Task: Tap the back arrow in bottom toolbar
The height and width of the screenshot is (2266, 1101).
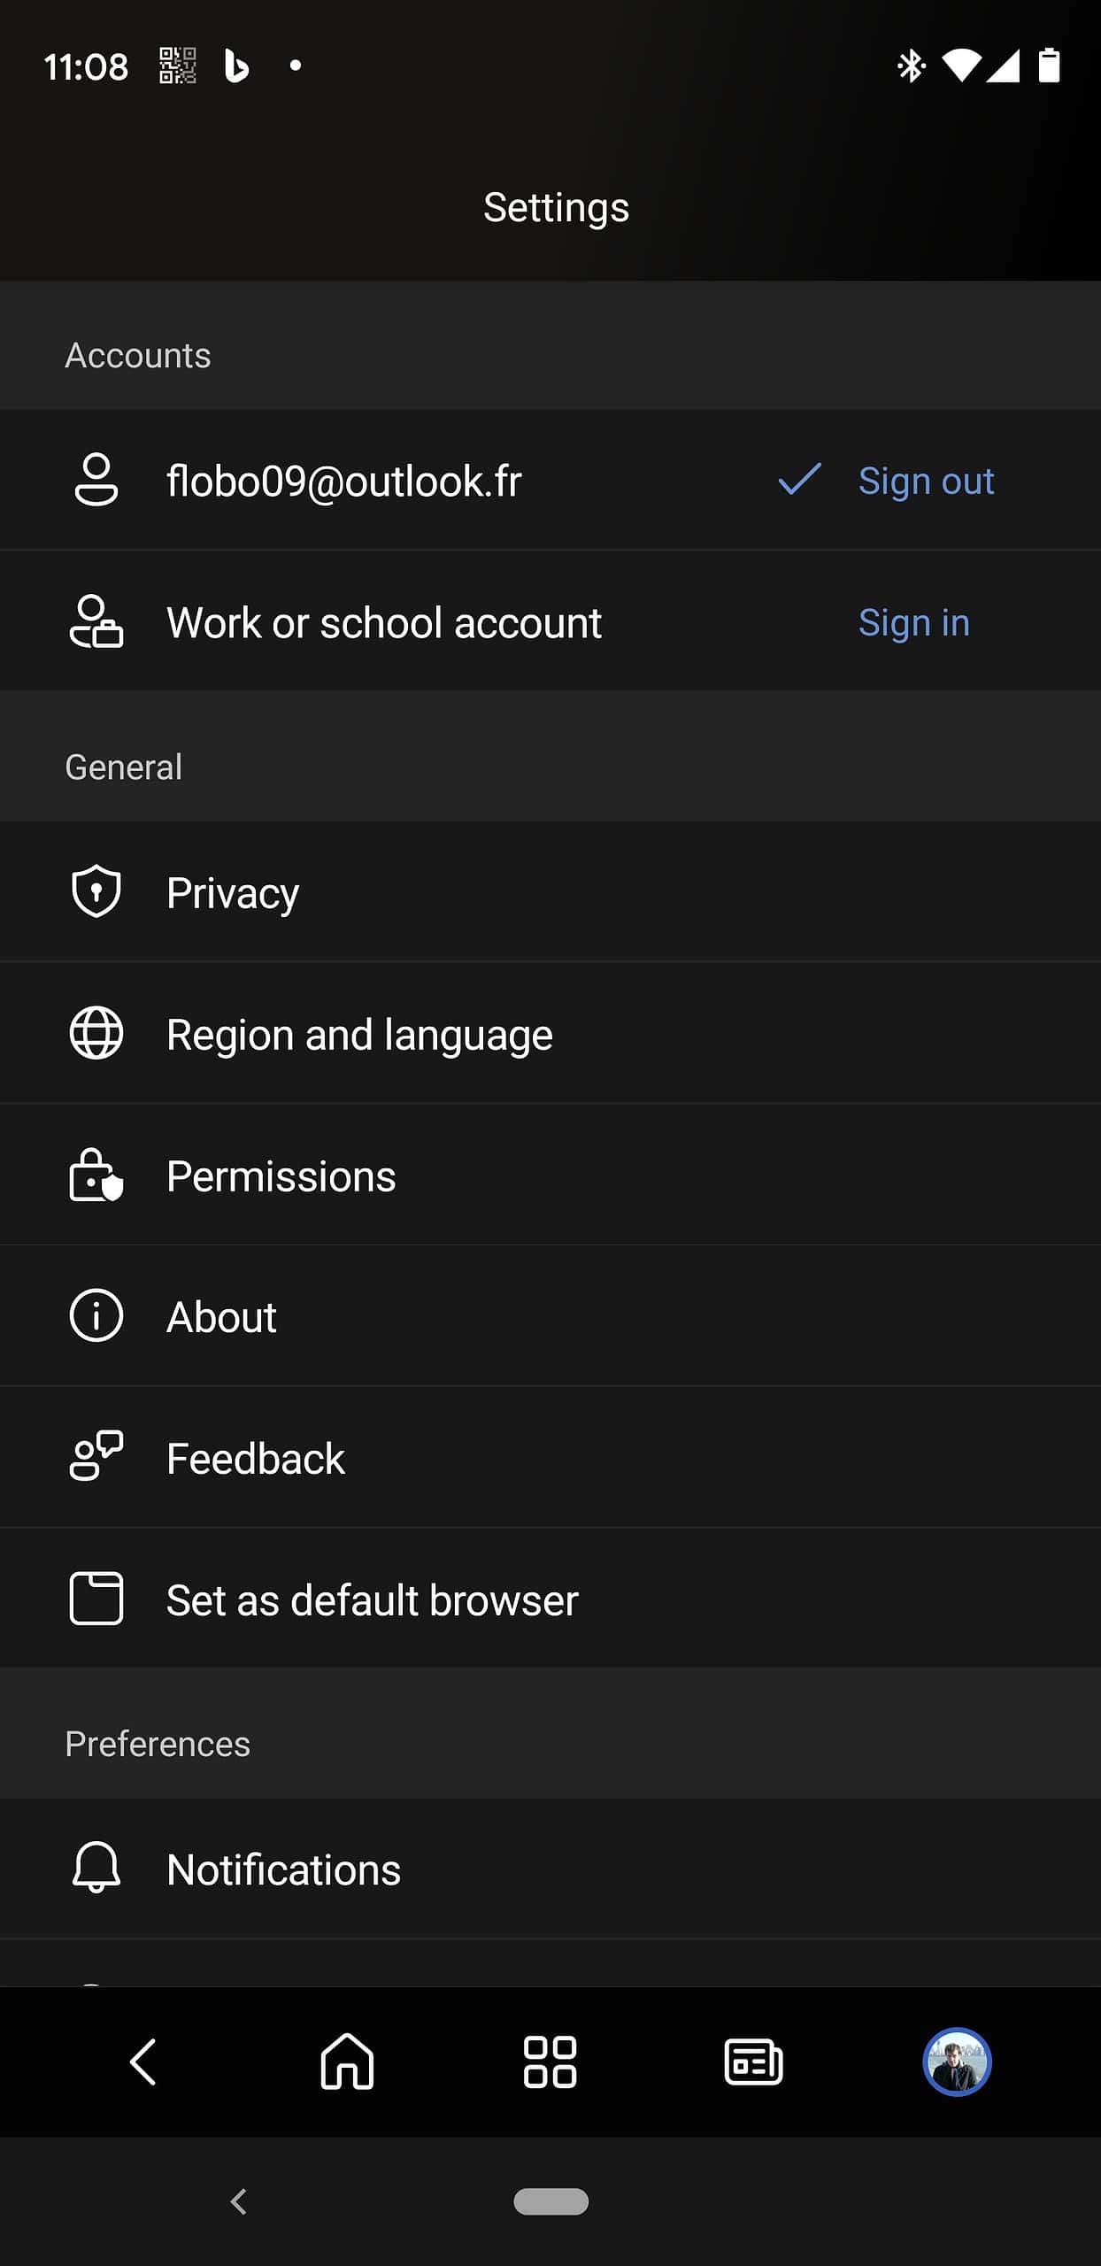Action: [143, 2062]
